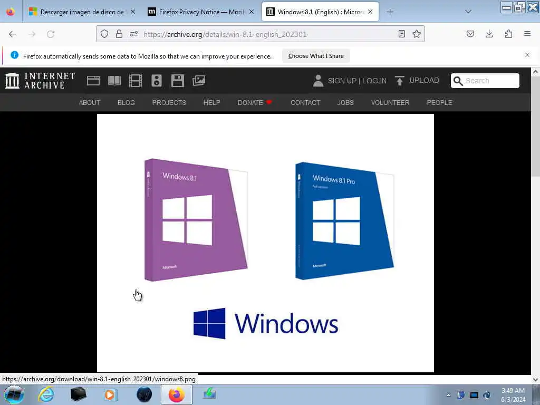Switch to Descargar imagen de disco tab
Screen dimensions: 540x405
click(82, 12)
